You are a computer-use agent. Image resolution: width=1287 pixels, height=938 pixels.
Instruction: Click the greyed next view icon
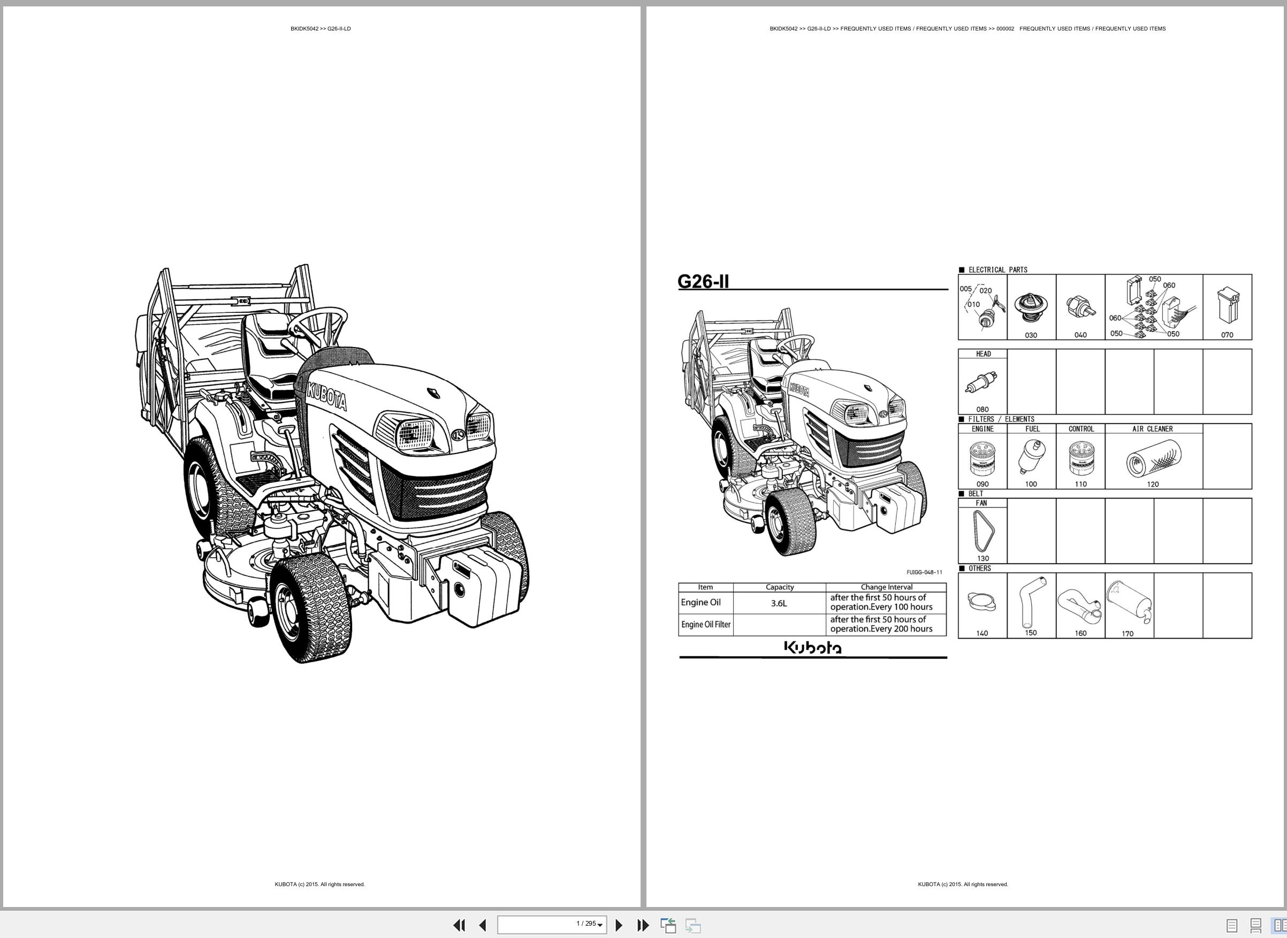click(692, 925)
